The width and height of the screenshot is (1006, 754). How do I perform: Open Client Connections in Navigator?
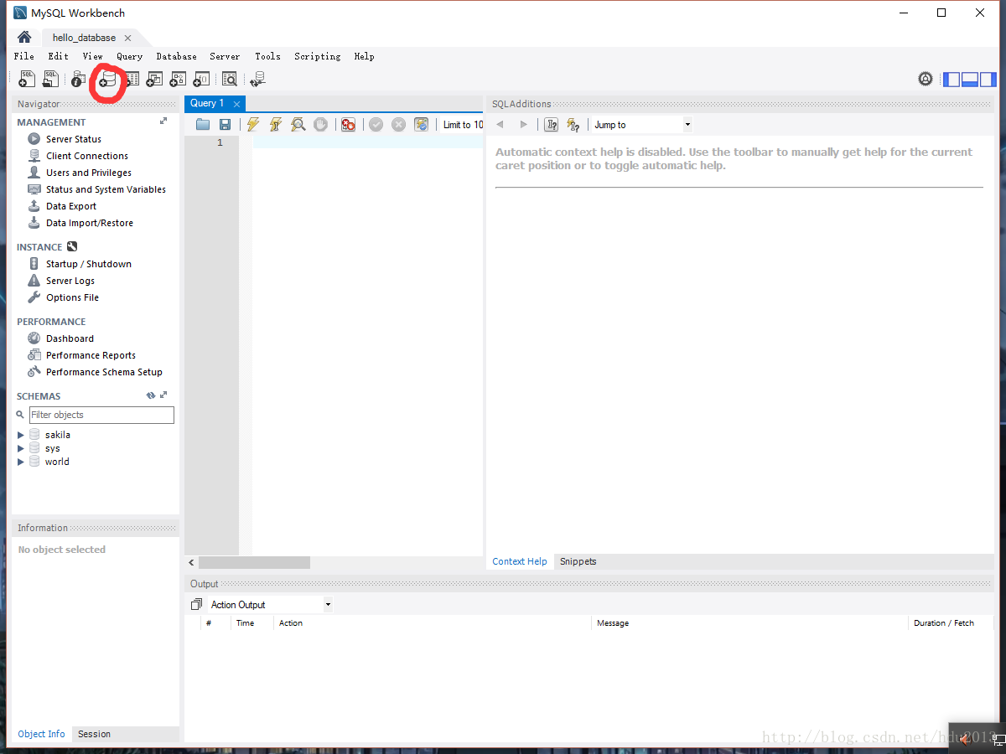tap(87, 156)
